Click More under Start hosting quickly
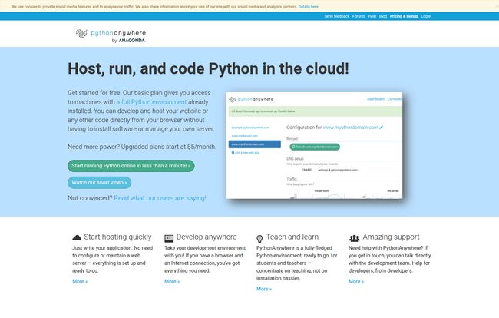Screen dimensions: 499x318 click(x=80, y=281)
